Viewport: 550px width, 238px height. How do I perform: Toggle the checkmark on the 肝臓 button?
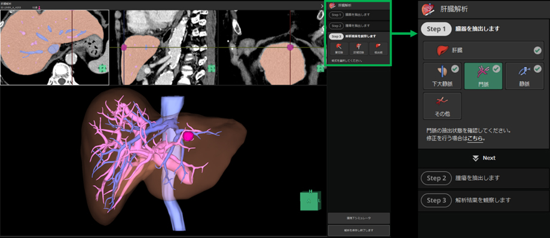pos(537,51)
